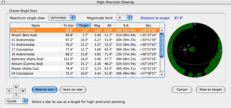Viewport: 231px width, 108px height.
Task: Click the 89.8° To Star value
Action: pyautogui.click(x=69, y=35)
